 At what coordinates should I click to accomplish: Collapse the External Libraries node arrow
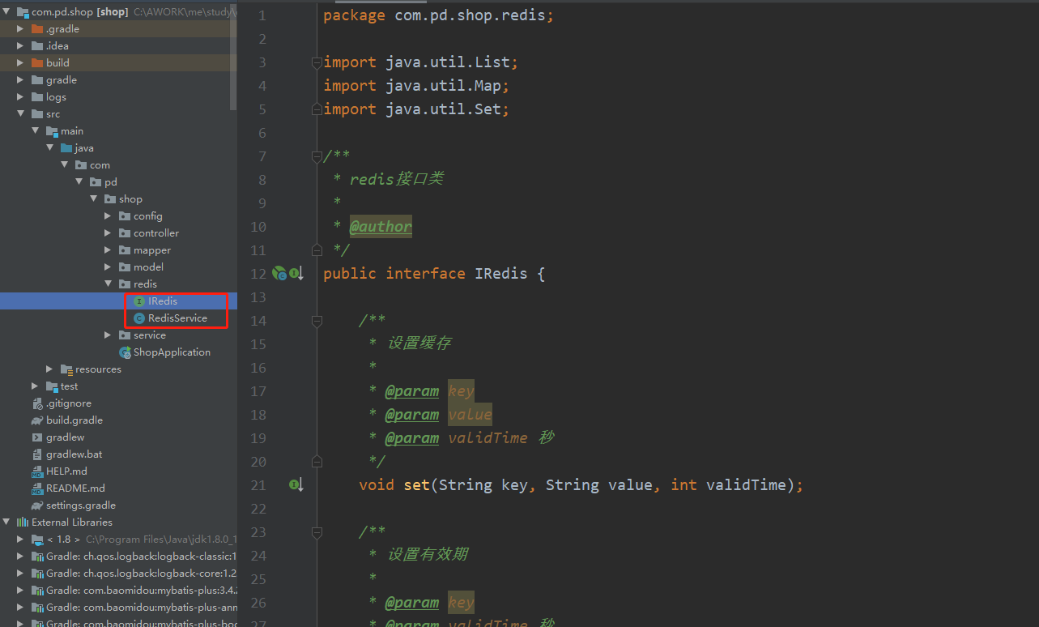[x=6, y=522]
